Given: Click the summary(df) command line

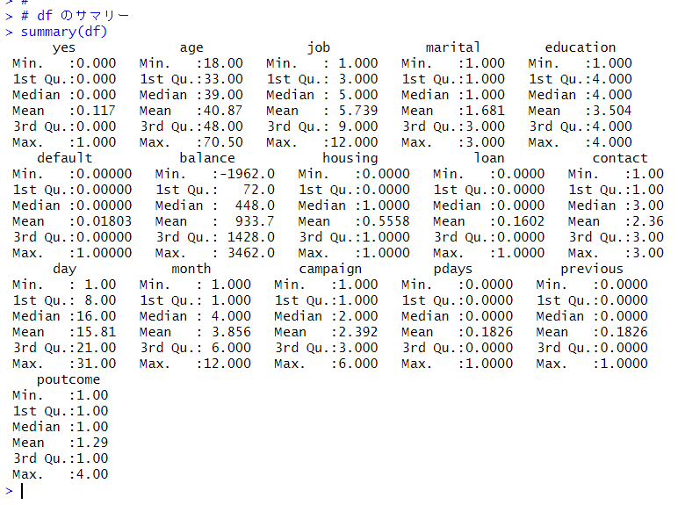Looking at the screenshot, I should point(63,32).
